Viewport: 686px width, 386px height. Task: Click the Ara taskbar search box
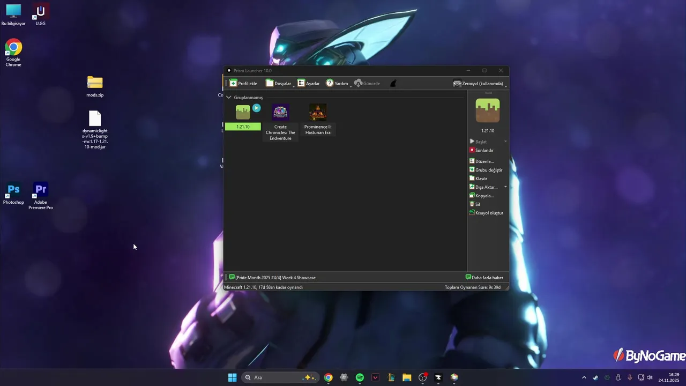pos(280,377)
